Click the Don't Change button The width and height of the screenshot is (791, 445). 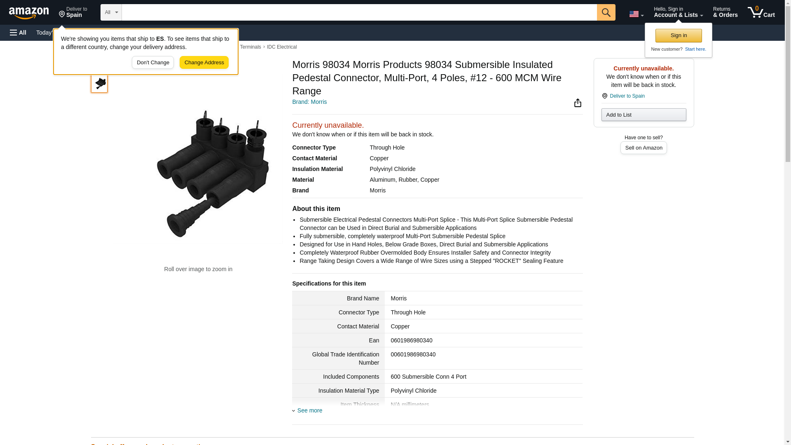coord(153,63)
